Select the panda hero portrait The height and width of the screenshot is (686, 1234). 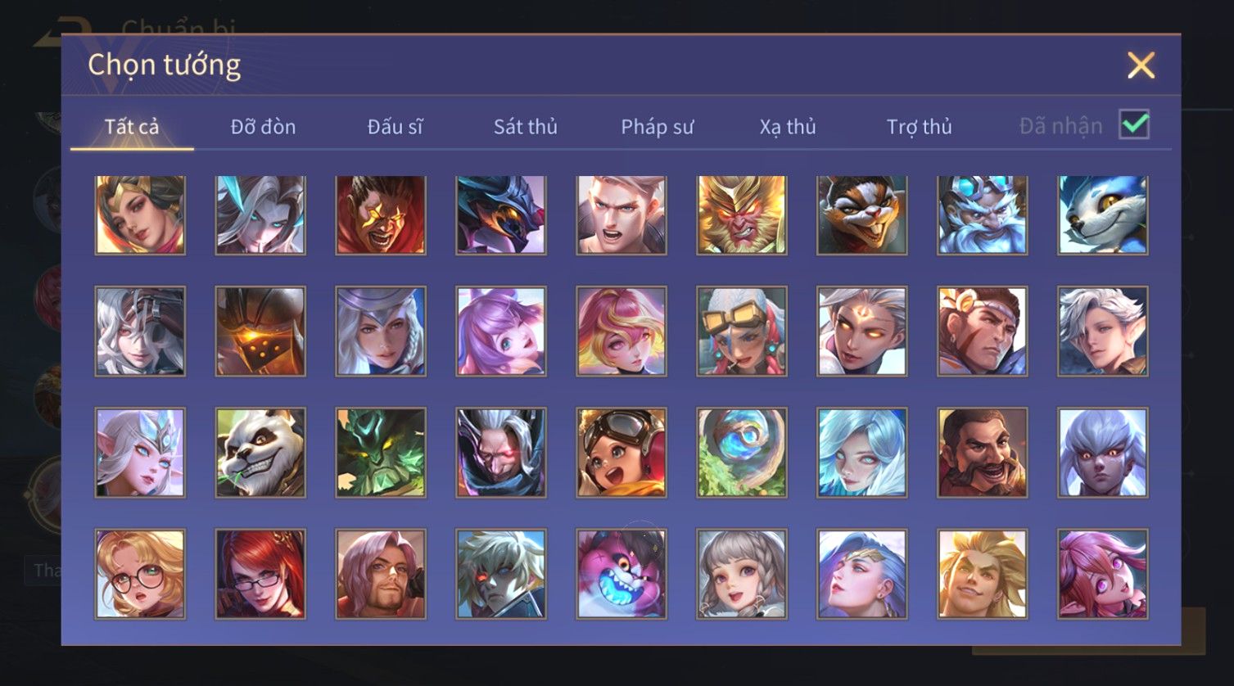click(x=260, y=452)
